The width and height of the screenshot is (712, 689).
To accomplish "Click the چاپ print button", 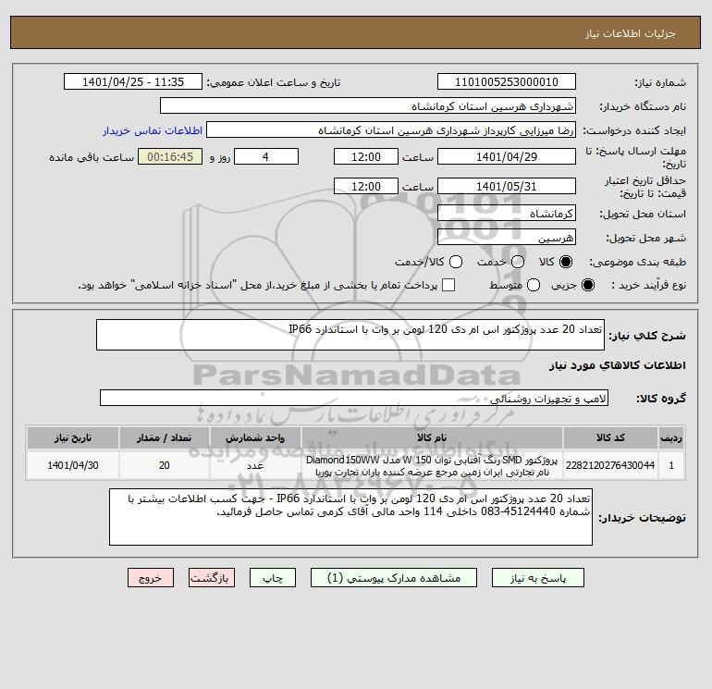I will 273,578.
